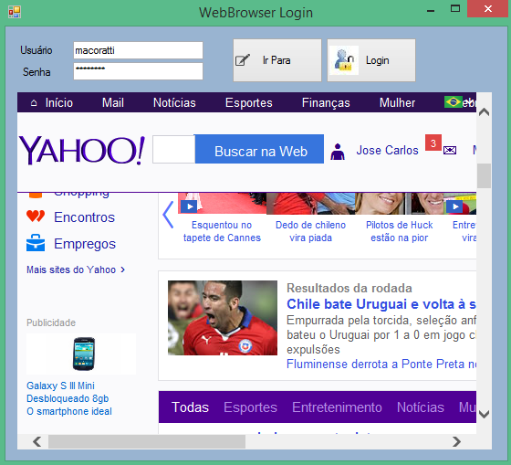Click the home icon beside Início
The height and width of the screenshot is (465, 511).
pyautogui.click(x=34, y=103)
